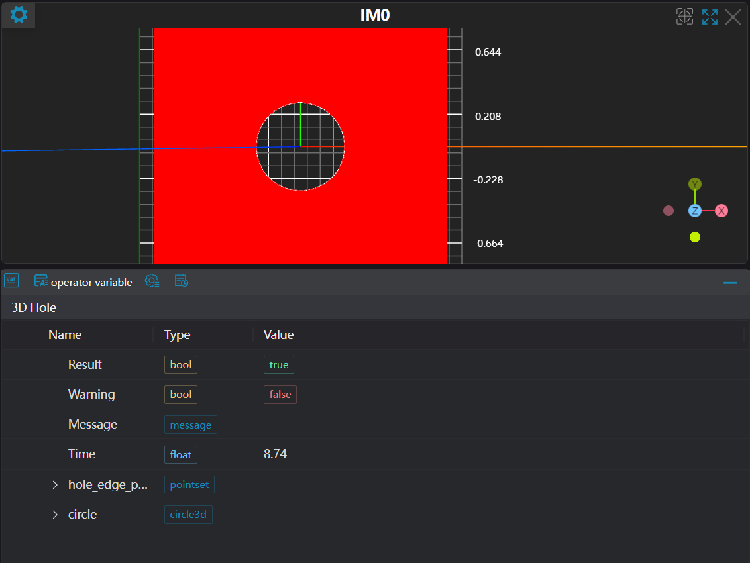Click the Result true value badge

[278, 365]
